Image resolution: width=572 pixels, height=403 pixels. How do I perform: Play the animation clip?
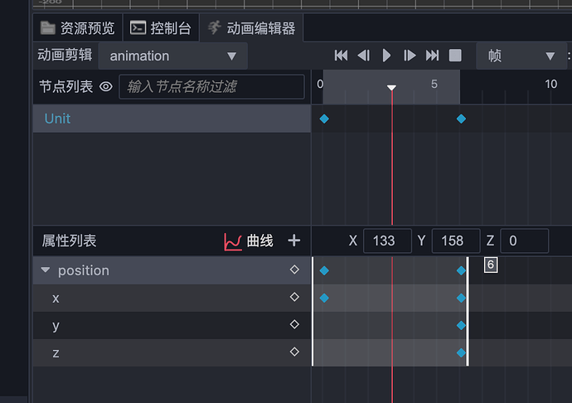[x=386, y=56]
